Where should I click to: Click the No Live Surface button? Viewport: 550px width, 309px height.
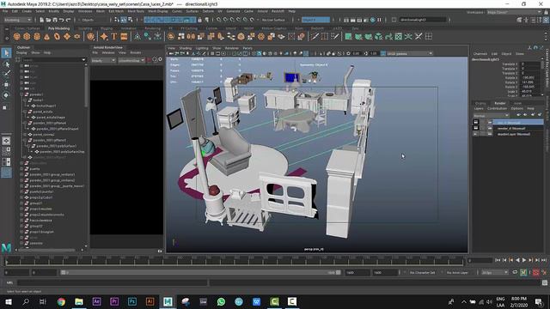coord(273,20)
